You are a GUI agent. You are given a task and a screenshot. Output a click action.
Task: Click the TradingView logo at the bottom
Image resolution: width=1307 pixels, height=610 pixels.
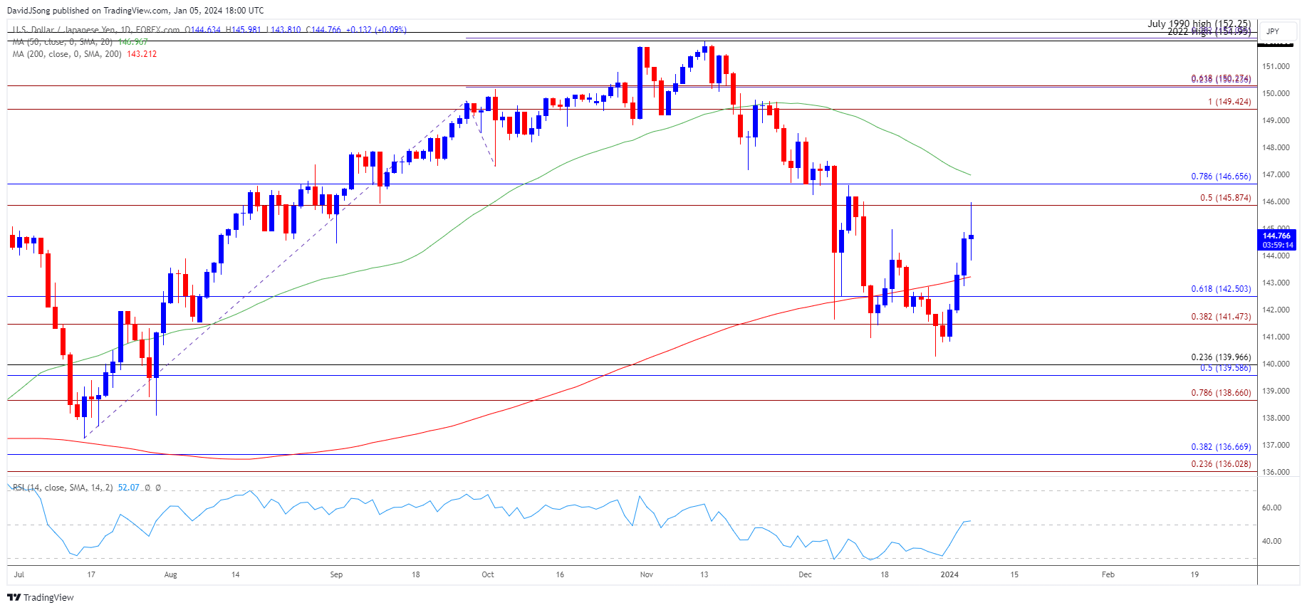(x=41, y=597)
